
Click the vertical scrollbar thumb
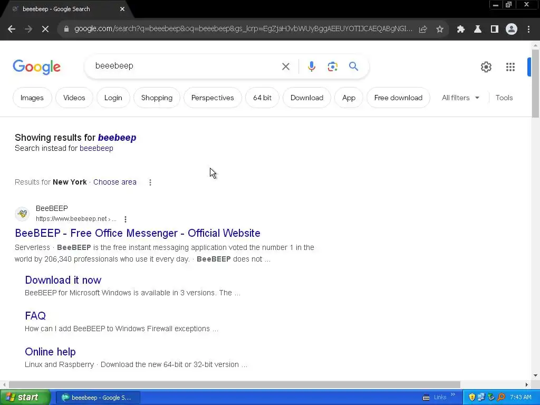click(x=536, y=84)
